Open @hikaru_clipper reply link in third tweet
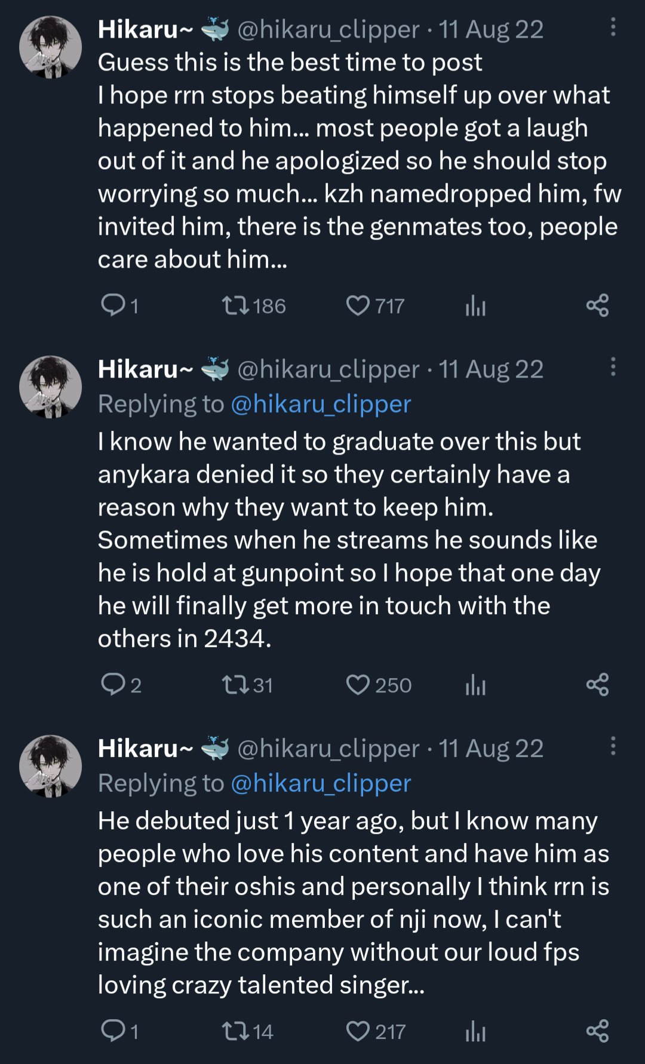The height and width of the screenshot is (1064, 645). (x=321, y=783)
